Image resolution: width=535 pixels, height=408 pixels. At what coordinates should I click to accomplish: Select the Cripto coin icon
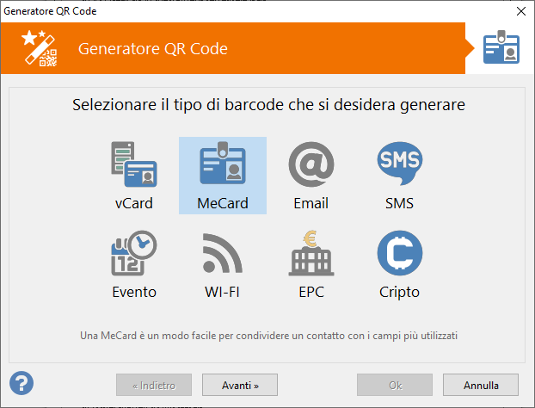point(399,254)
